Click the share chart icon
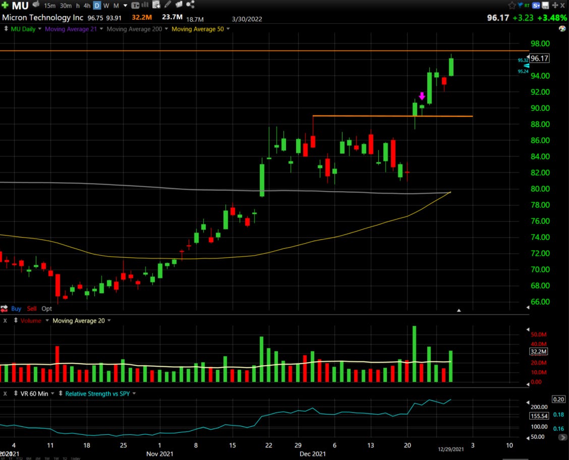Viewport: 569px width, 460px height. [x=190, y=5]
